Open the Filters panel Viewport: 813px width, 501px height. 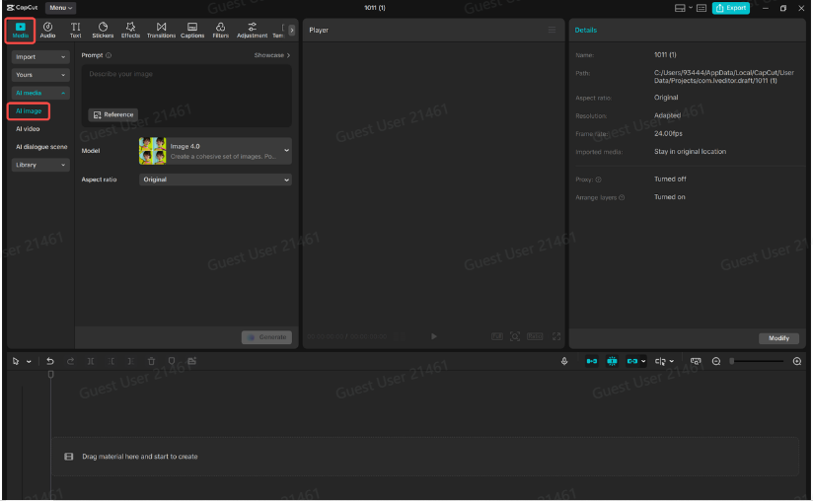click(220, 30)
